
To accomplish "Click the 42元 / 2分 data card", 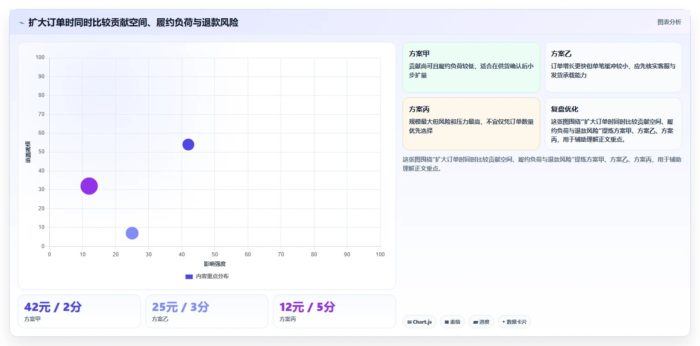I will coord(79,311).
